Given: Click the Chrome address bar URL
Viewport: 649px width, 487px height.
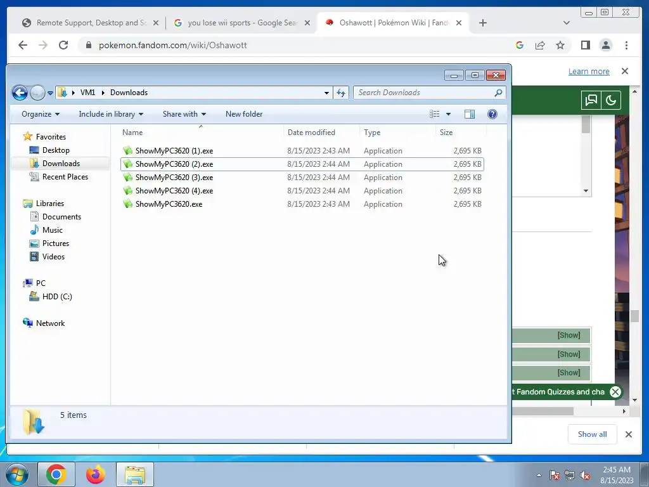Looking at the screenshot, I should coord(172,45).
